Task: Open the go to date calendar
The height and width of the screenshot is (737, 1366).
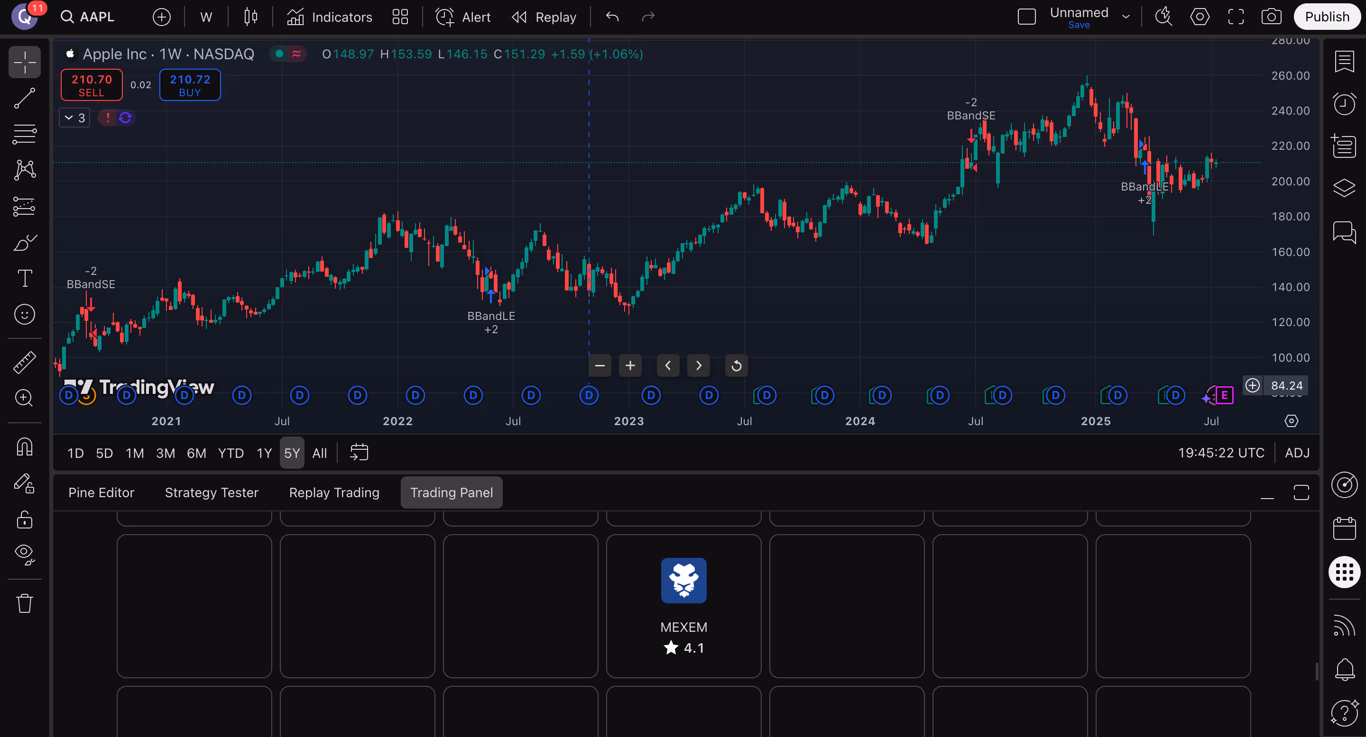Action: [359, 453]
